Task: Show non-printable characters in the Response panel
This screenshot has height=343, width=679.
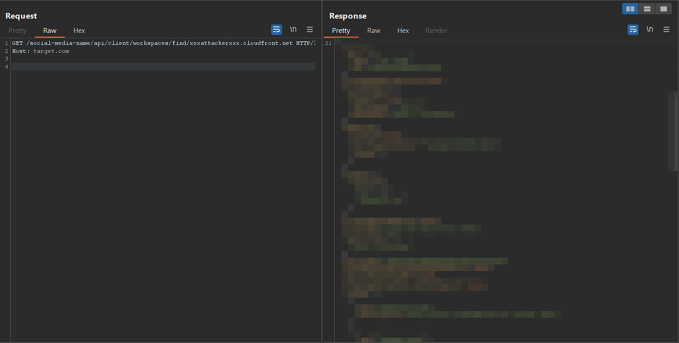Action: (649, 29)
